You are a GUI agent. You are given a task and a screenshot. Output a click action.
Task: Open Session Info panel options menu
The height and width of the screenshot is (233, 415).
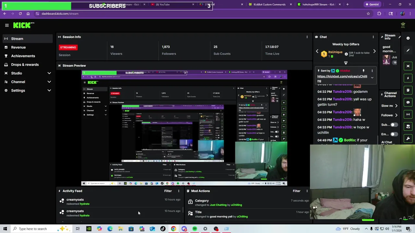click(x=307, y=37)
